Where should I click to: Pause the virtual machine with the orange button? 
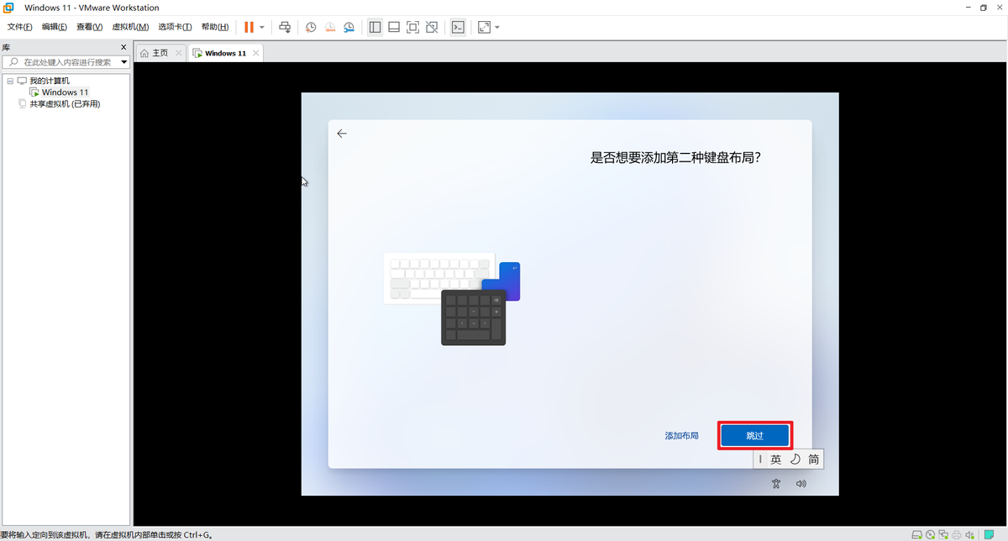click(x=249, y=27)
